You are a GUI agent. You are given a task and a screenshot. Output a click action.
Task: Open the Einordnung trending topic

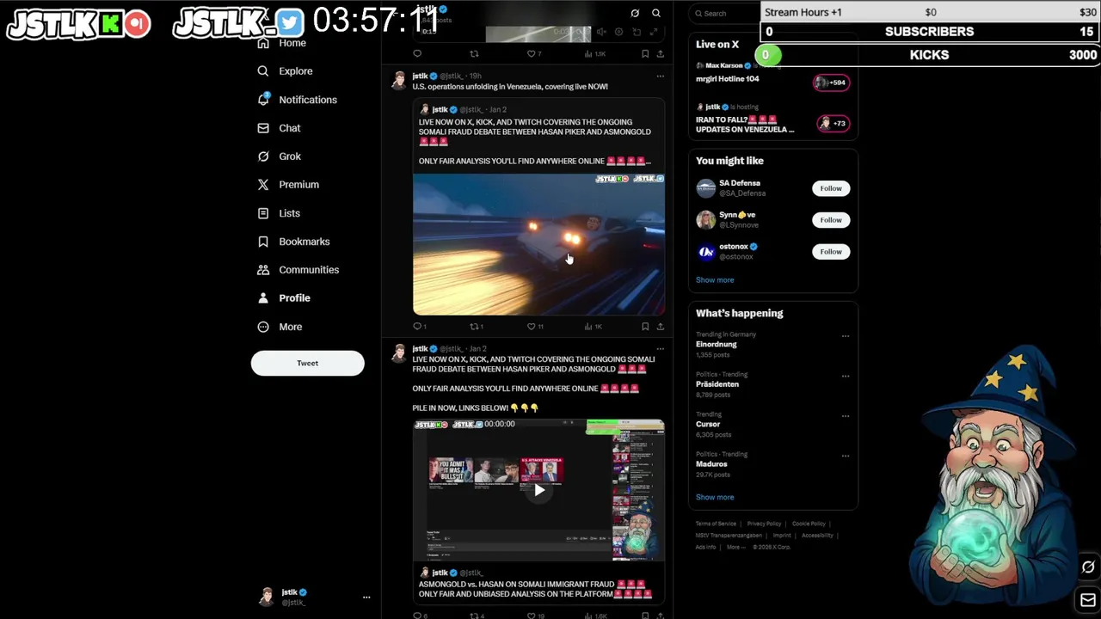click(717, 344)
